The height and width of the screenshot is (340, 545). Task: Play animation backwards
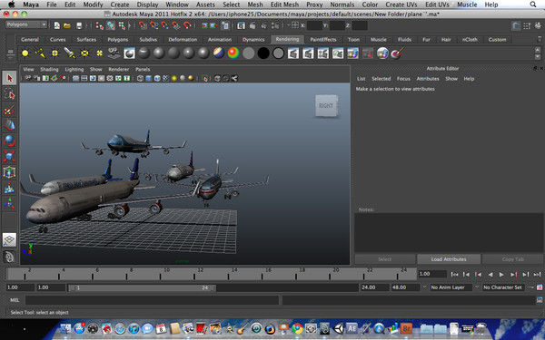(490, 275)
